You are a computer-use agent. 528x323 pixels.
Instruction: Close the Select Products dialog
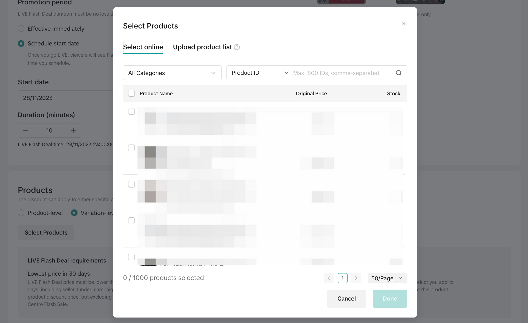click(x=404, y=24)
